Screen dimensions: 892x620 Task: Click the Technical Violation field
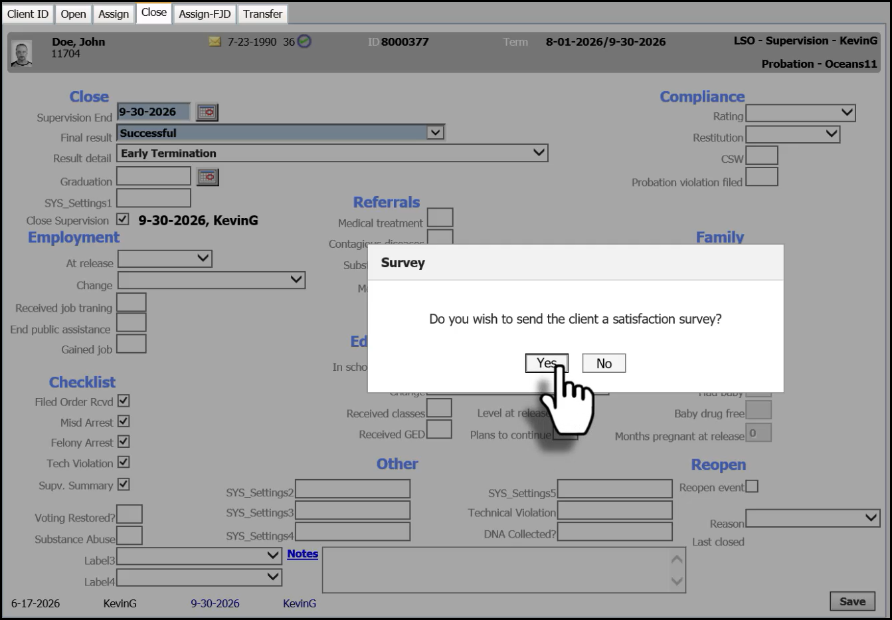(615, 510)
